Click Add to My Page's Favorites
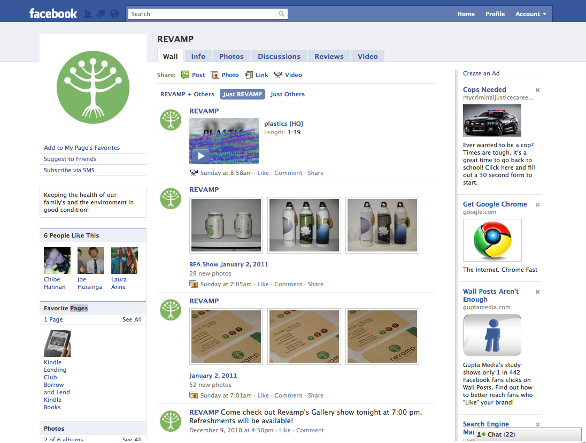This screenshot has width=586, height=443. coord(82,148)
